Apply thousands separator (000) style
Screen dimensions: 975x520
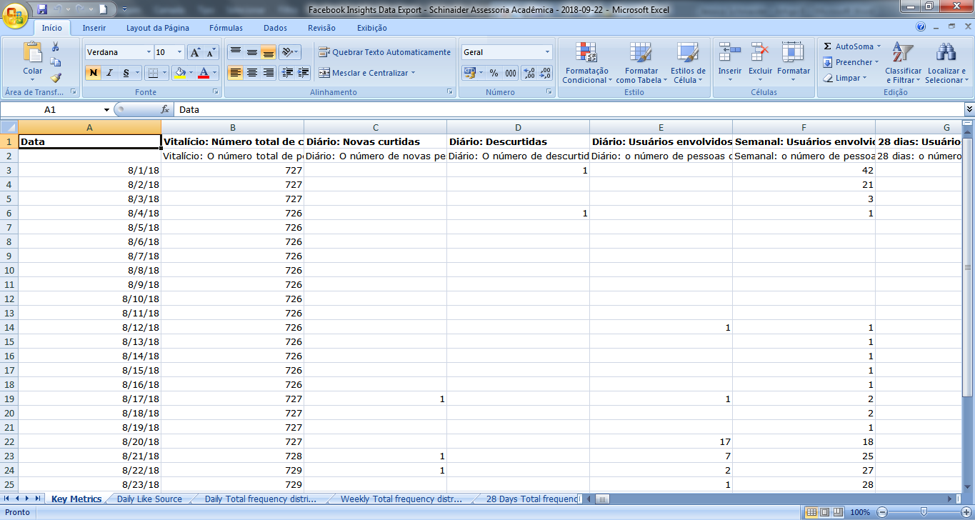tap(511, 73)
